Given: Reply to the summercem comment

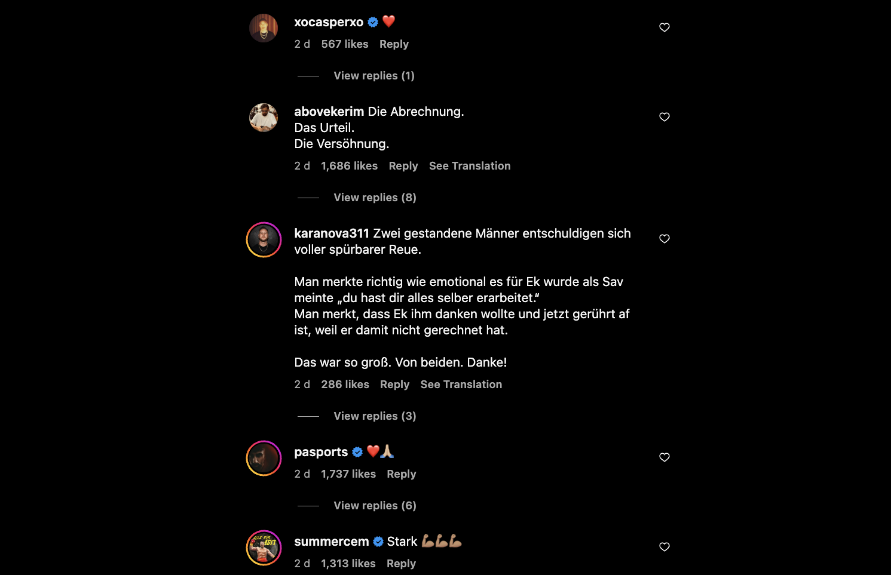Looking at the screenshot, I should point(401,564).
